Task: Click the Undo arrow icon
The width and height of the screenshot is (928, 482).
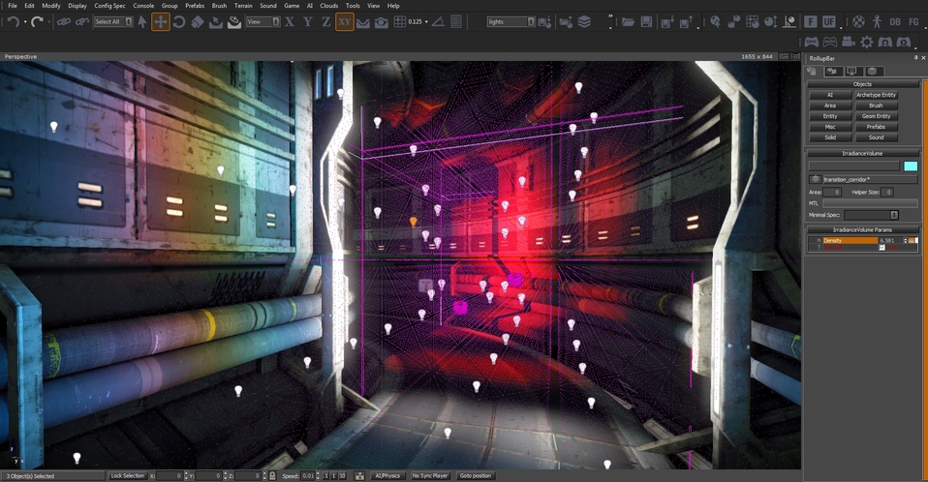Action: point(14,21)
